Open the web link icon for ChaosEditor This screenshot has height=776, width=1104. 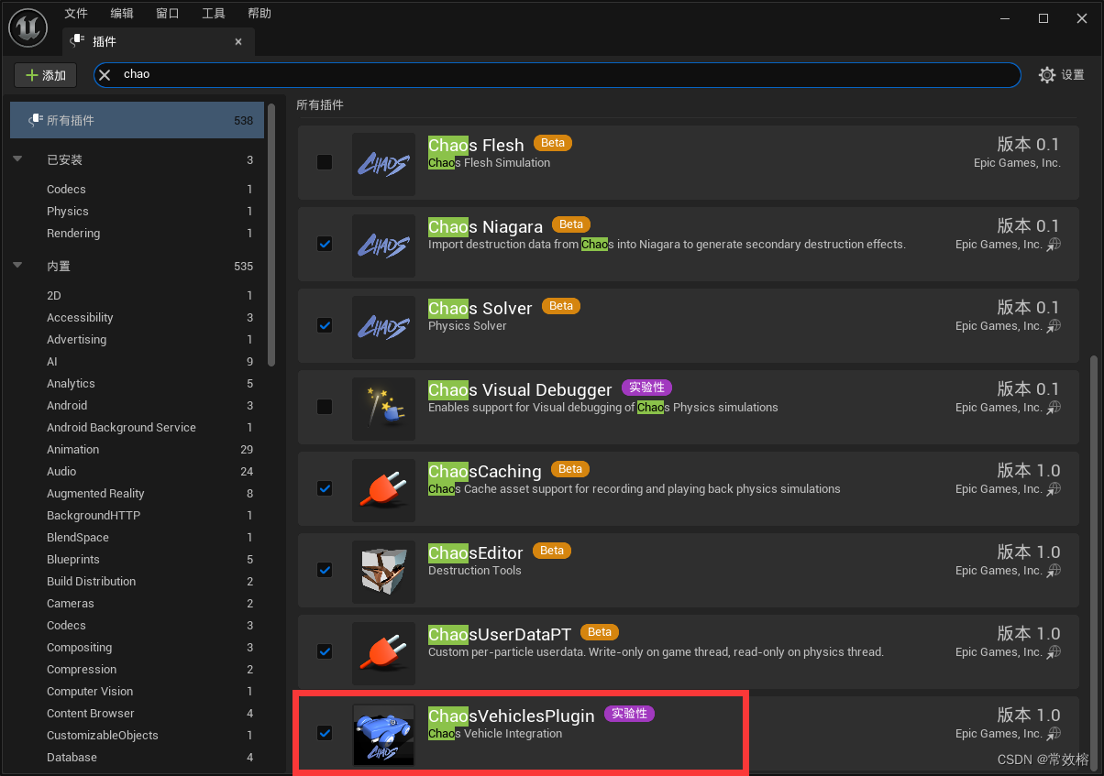pyautogui.click(x=1054, y=571)
